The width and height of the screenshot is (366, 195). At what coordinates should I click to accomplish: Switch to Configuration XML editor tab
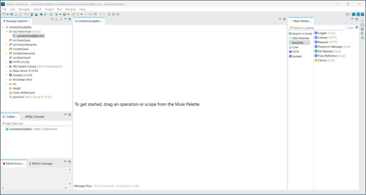(127, 186)
